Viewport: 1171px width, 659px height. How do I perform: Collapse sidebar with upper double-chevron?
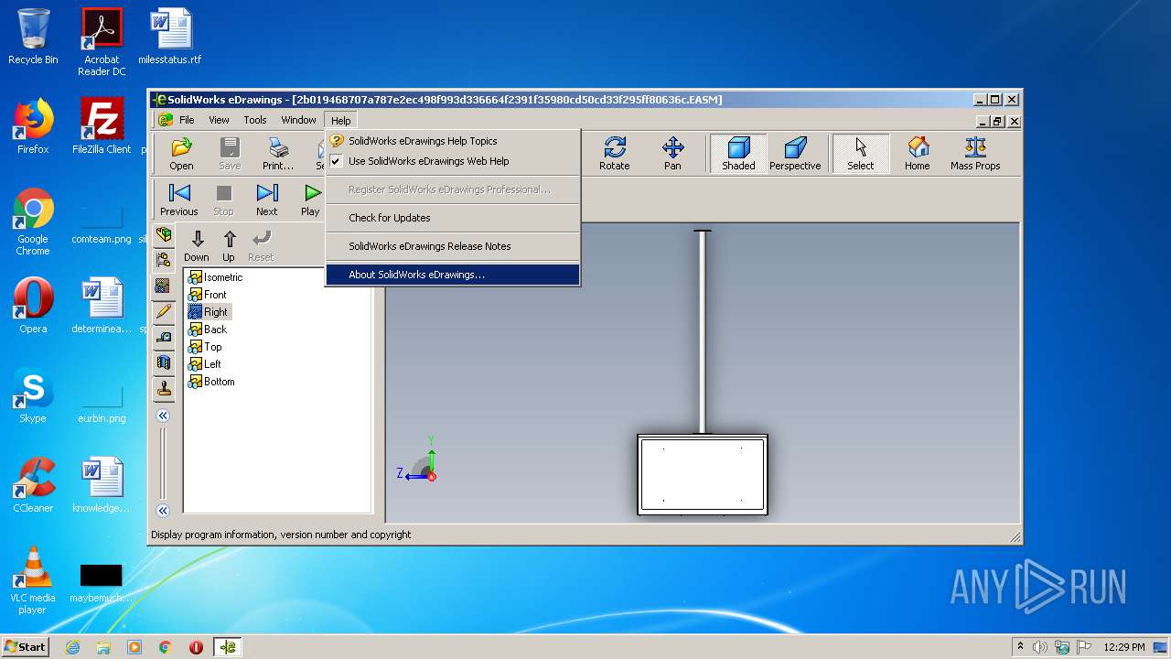(x=163, y=416)
